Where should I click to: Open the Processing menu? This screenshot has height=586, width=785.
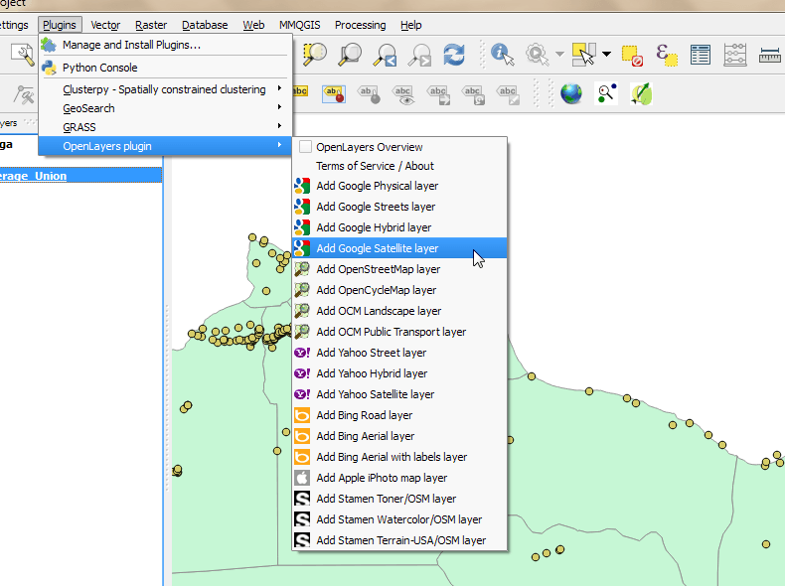pyautogui.click(x=360, y=25)
